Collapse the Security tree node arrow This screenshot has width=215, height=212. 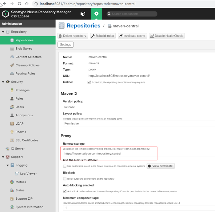click(3, 82)
